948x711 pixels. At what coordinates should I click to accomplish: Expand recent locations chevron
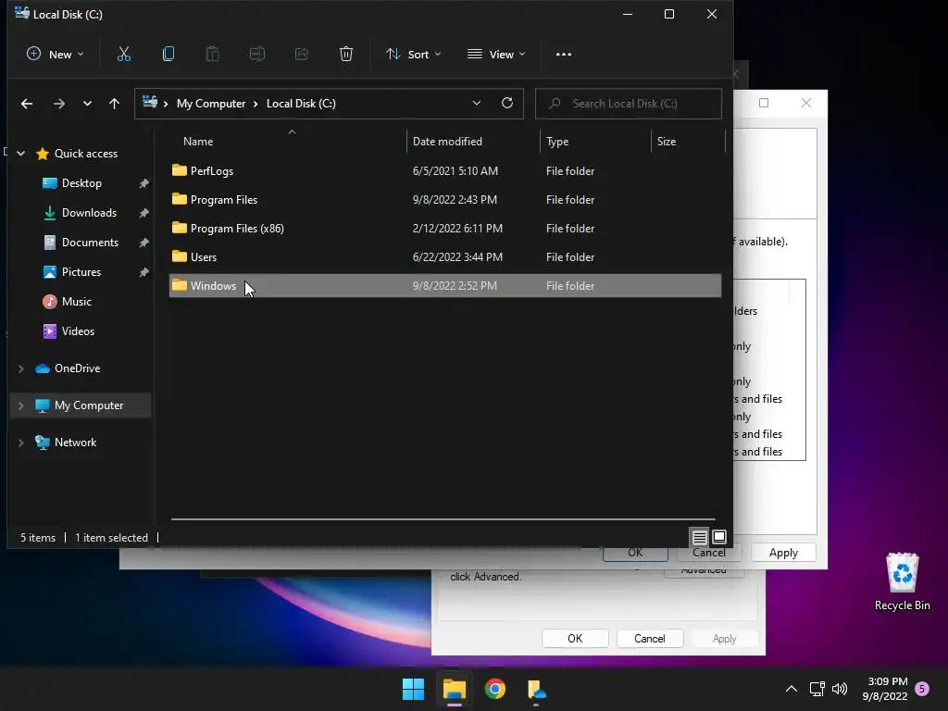tap(87, 104)
